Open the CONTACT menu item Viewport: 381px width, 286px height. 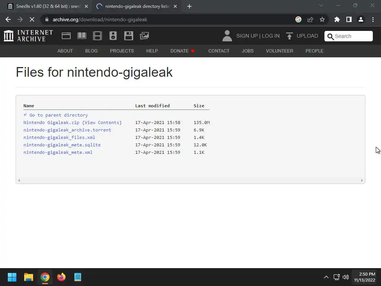[x=219, y=51]
